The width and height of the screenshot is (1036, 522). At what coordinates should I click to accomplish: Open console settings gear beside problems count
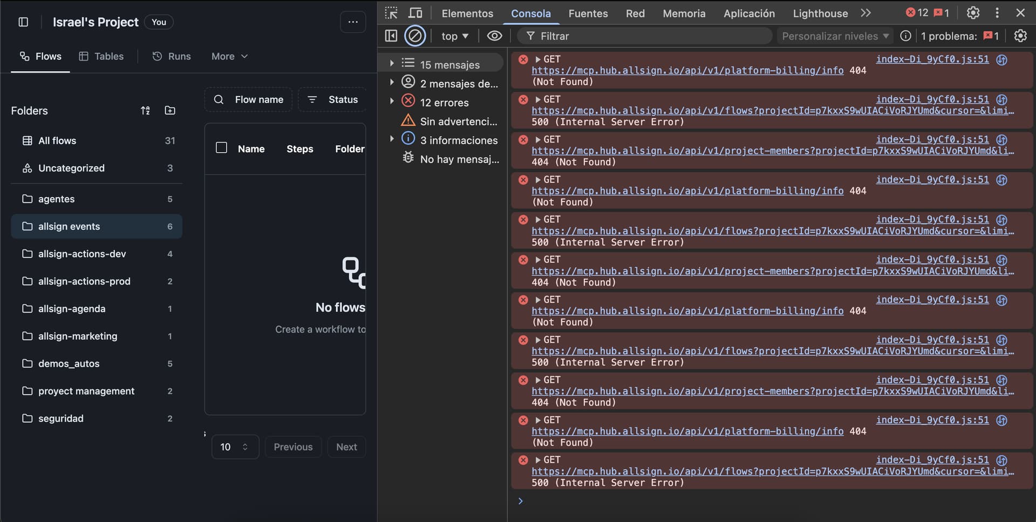(1020, 36)
